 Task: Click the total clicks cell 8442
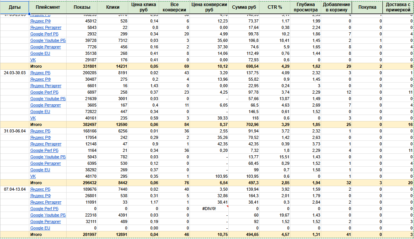click(x=113, y=183)
